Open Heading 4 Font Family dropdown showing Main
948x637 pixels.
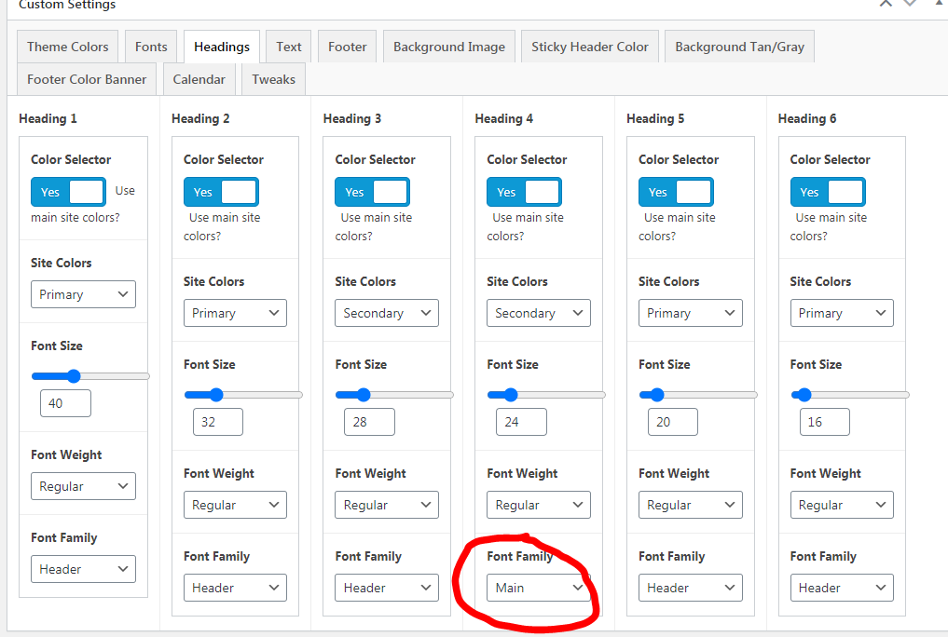click(x=539, y=588)
